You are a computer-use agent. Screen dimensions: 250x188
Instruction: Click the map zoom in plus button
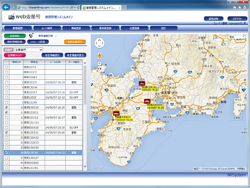99,64
